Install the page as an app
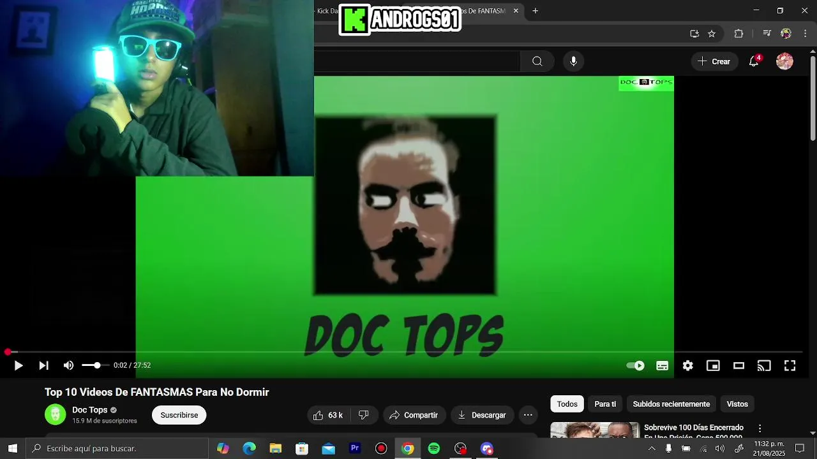The height and width of the screenshot is (459, 817). click(x=694, y=34)
